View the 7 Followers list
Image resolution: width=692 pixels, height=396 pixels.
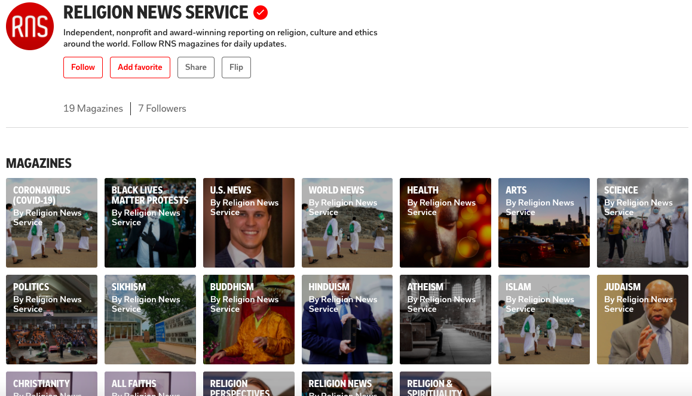click(162, 108)
